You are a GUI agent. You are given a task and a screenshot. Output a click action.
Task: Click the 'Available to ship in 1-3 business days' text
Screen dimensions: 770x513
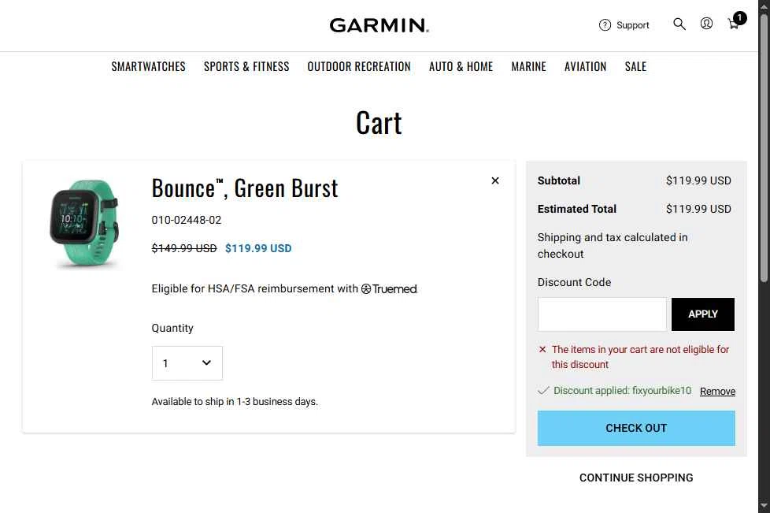tap(235, 401)
